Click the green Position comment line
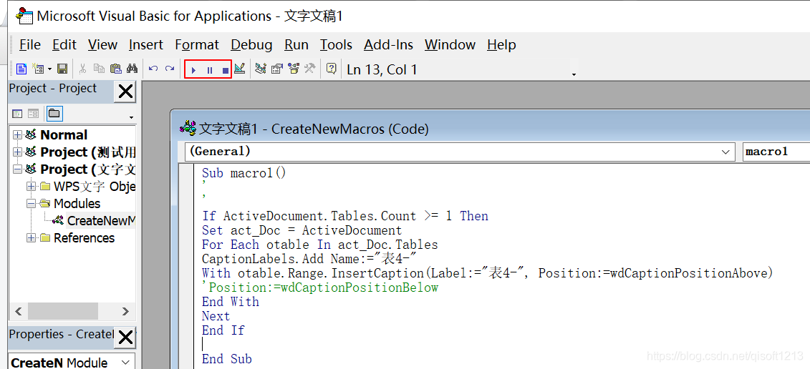This screenshot has height=369, width=810. 319,287
